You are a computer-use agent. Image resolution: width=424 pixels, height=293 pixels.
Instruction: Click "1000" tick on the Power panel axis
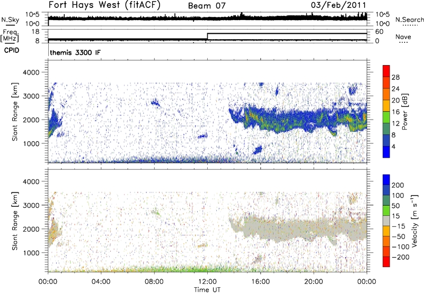pyautogui.click(x=31, y=143)
